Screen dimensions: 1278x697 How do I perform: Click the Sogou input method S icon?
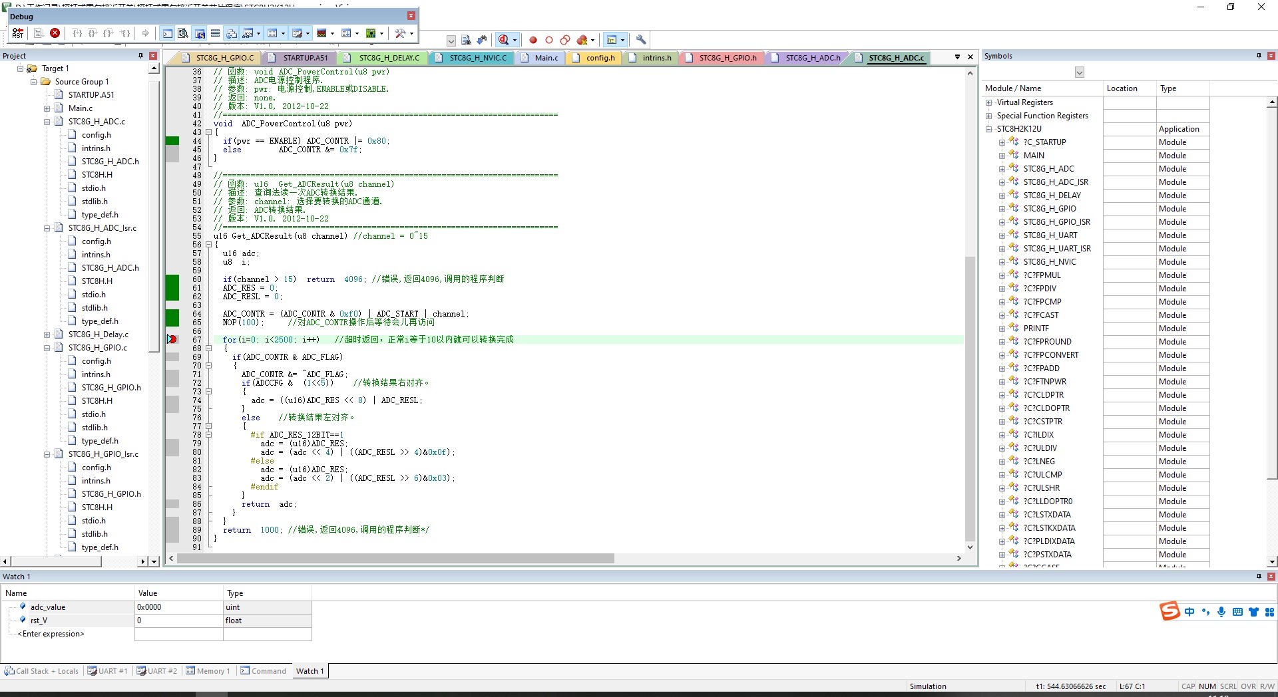(1170, 611)
